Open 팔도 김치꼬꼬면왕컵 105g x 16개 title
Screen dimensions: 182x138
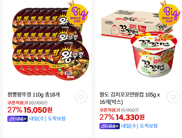(130, 98)
